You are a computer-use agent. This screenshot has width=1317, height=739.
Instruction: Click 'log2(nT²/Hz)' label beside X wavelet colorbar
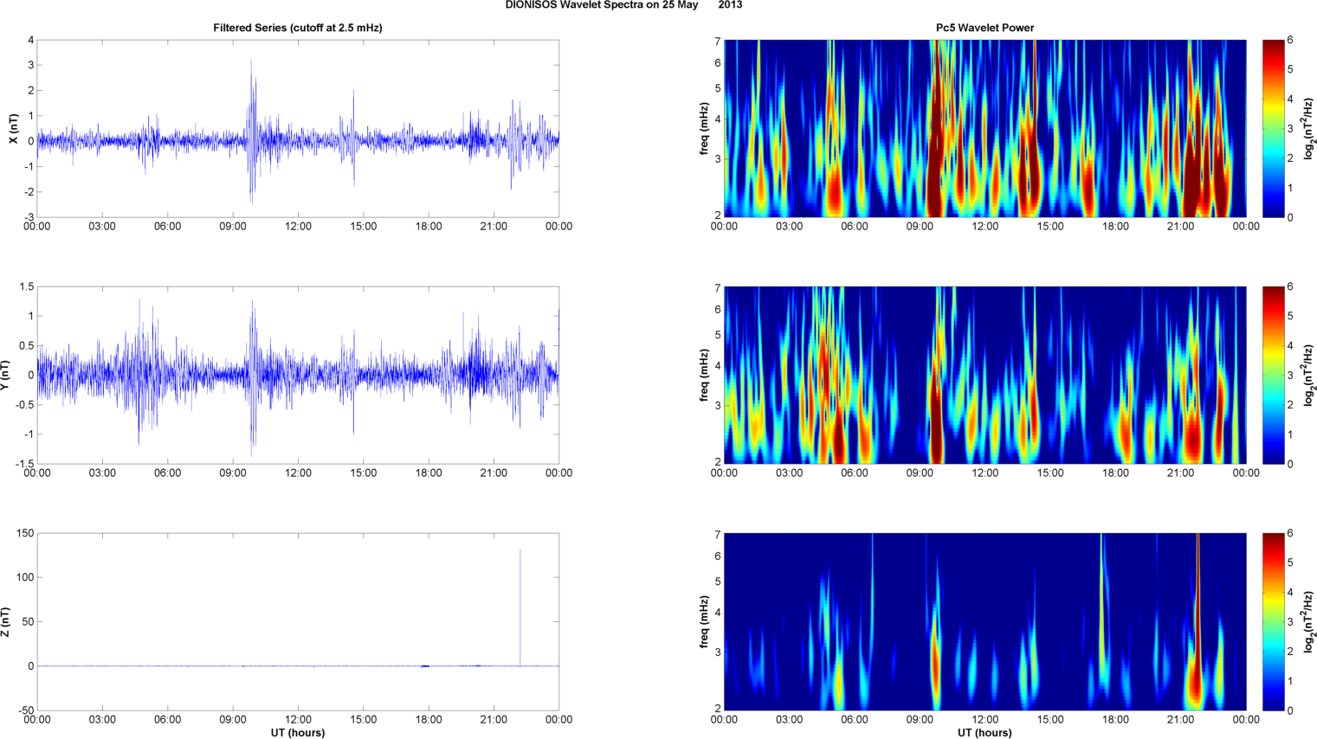[1309, 129]
